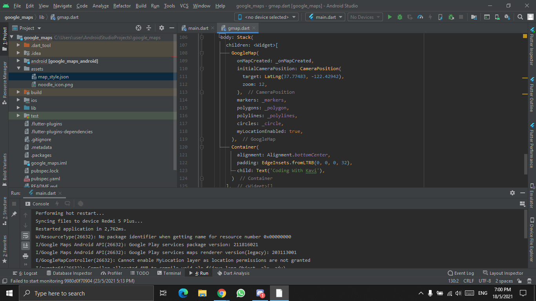The image size is (536, 301).
Task: Open the AVD Manager phone icon
Action: 497,17
